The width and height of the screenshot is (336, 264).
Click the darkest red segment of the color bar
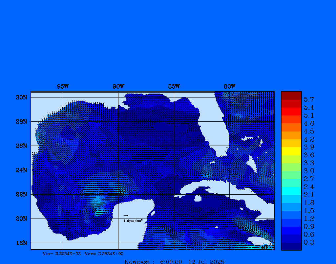291,95
